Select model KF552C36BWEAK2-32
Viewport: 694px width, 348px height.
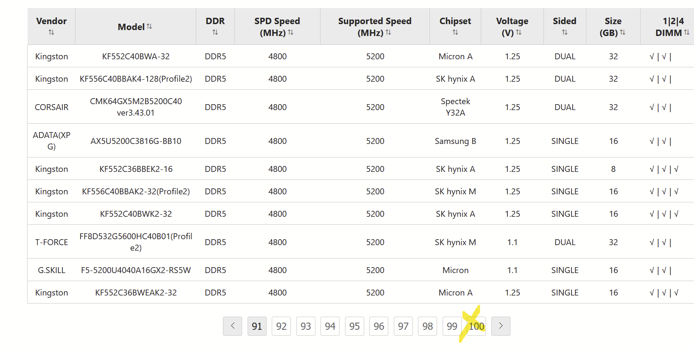pyautogui.click(x=136, y=293)
